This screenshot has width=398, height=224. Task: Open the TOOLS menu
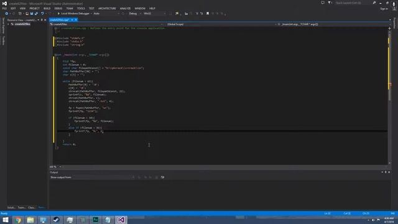pyautogui.click(x=81, y=8)
